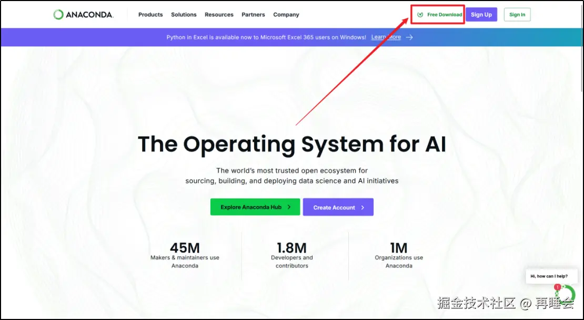Open the Partners menu
This screenshot has height=320, width=584.
[253, 15]
